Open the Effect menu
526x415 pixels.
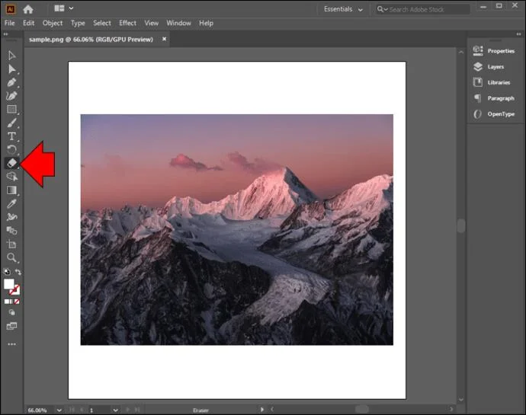pos(127,23)
